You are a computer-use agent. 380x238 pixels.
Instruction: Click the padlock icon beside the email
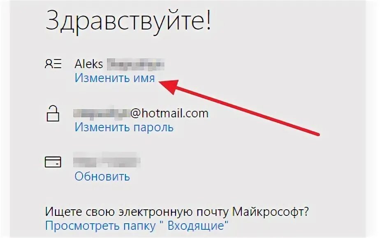(53, 113)
